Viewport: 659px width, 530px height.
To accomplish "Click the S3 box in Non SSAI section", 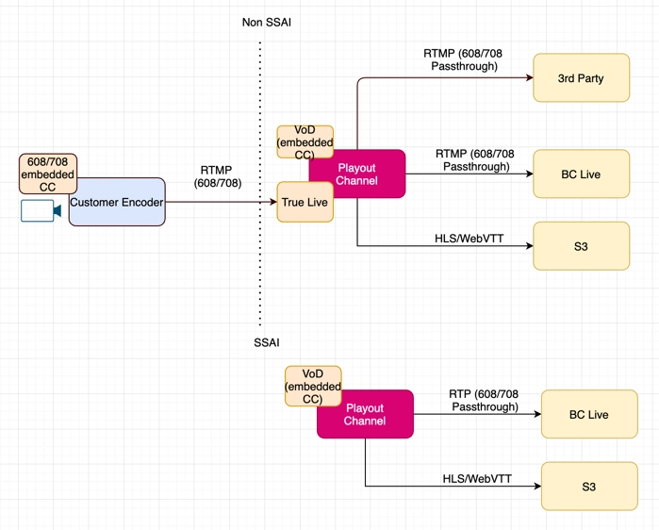I will point(581,246).
